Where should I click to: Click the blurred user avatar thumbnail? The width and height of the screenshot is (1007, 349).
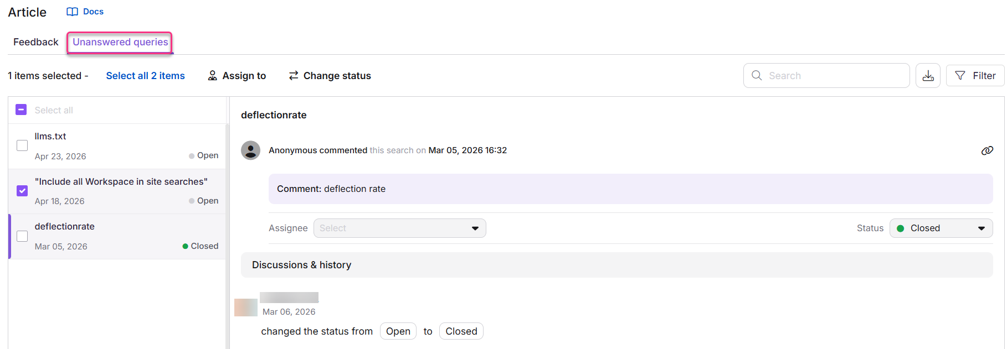point(246,308)
